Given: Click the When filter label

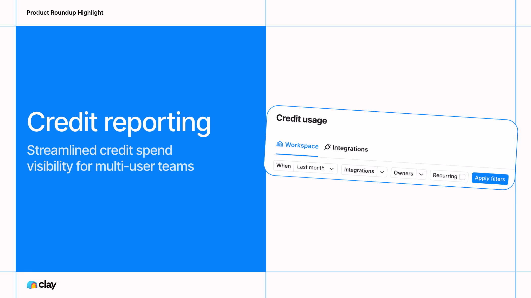Looking at the screenshot, I should click(284, 166).
